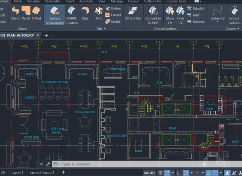Image resolution: width=242 pixels, height=176 pixels.
Task: Toggle grid display in status bar
Action: pos(160,173)
